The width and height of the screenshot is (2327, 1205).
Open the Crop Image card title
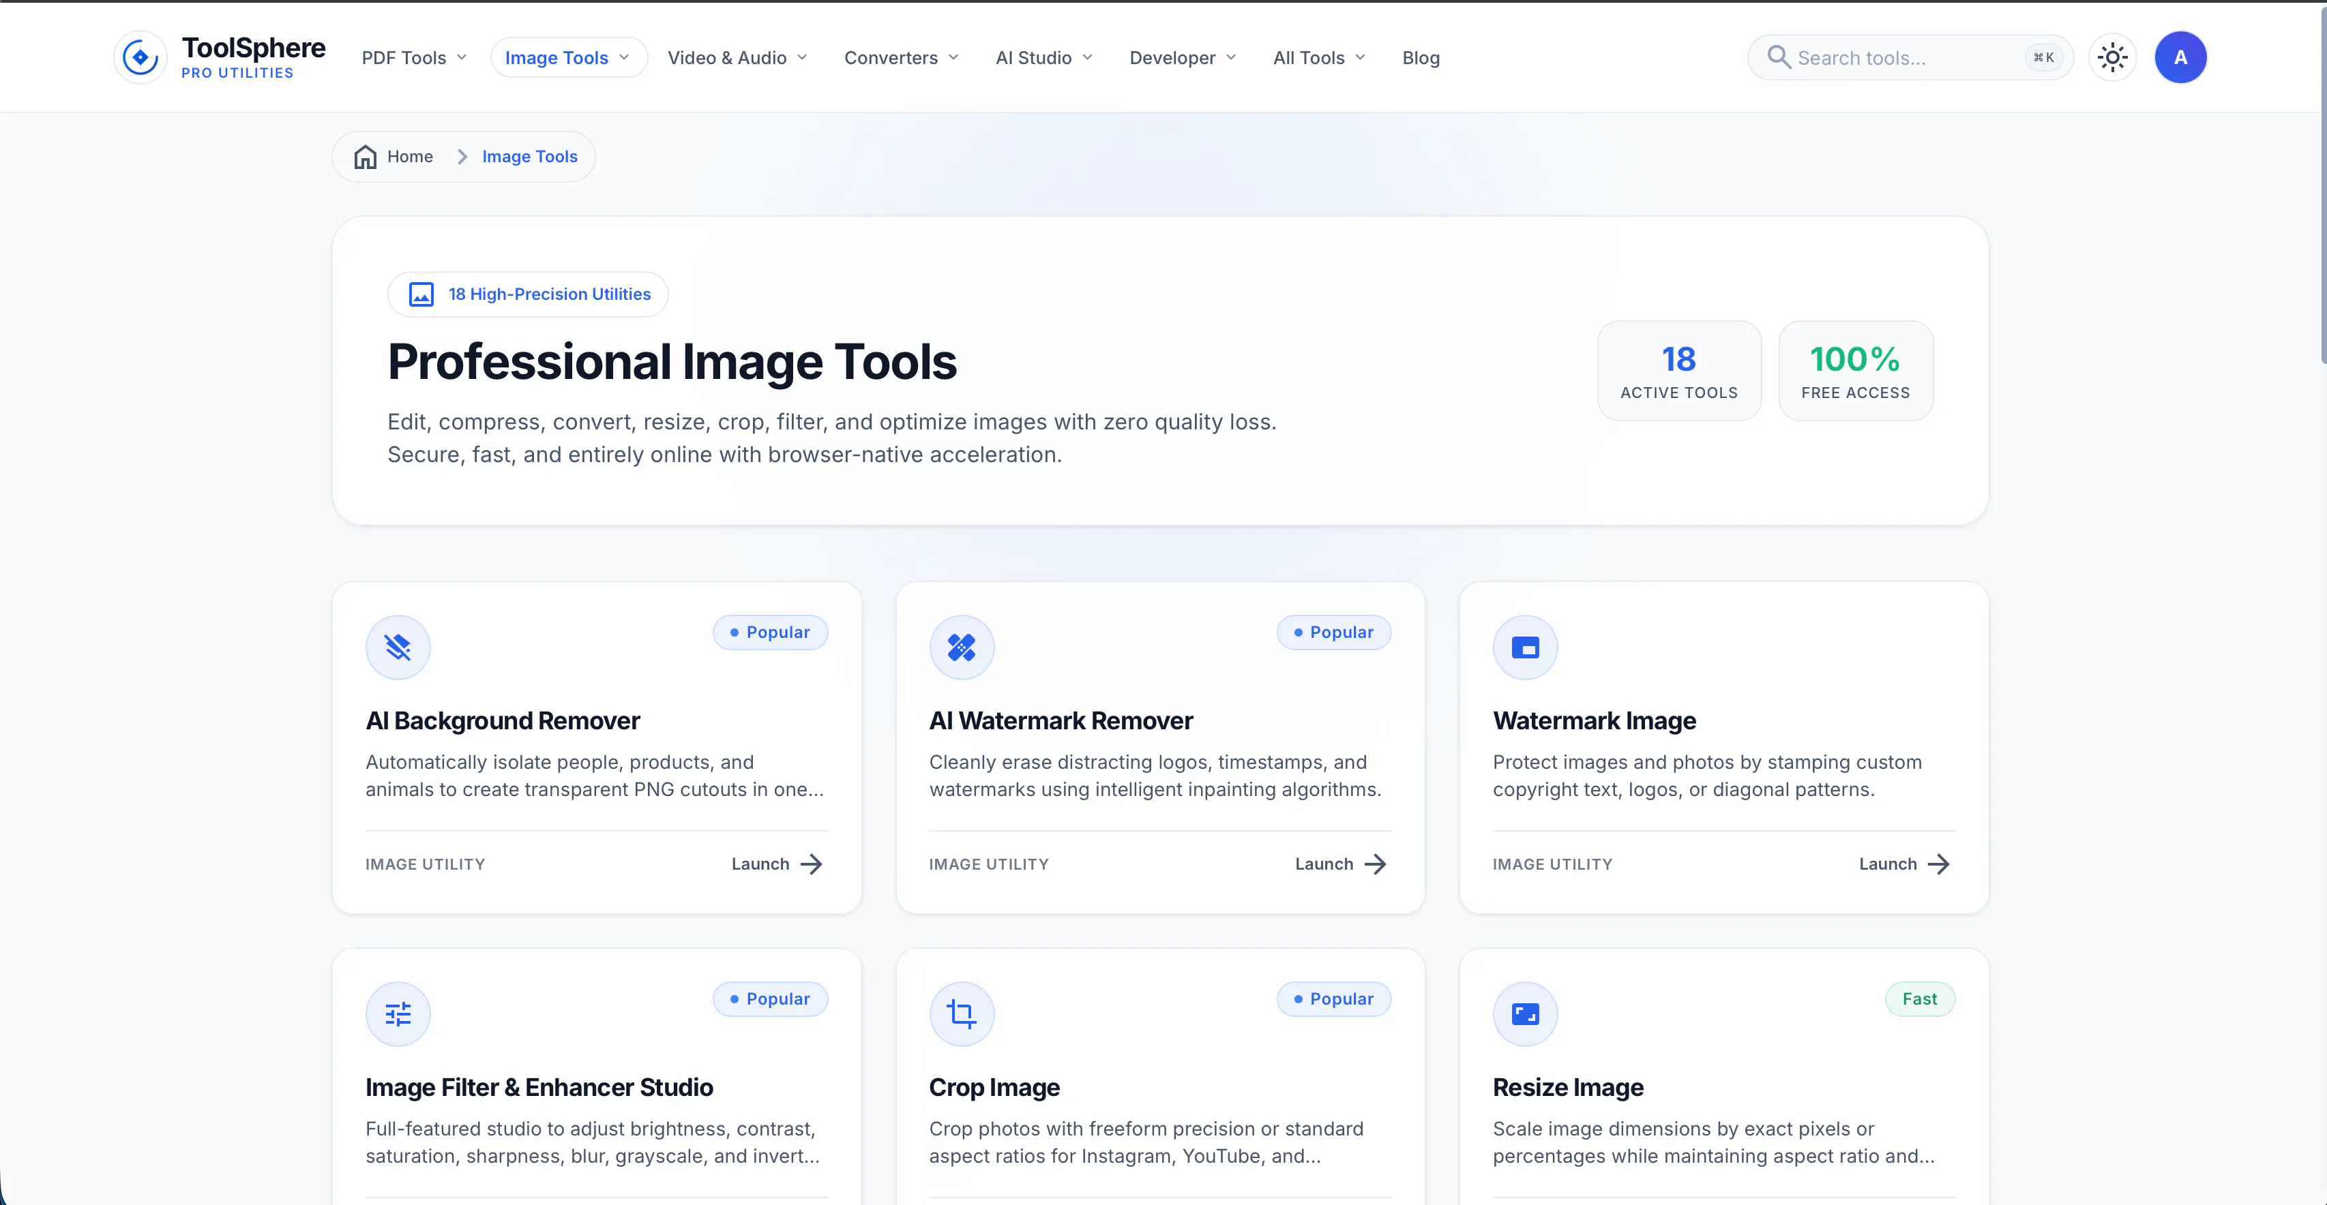point(994,1088)
